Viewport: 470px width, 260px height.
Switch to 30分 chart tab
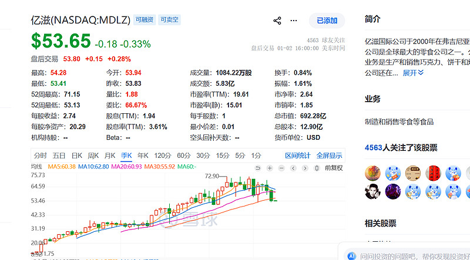(203, 156)
